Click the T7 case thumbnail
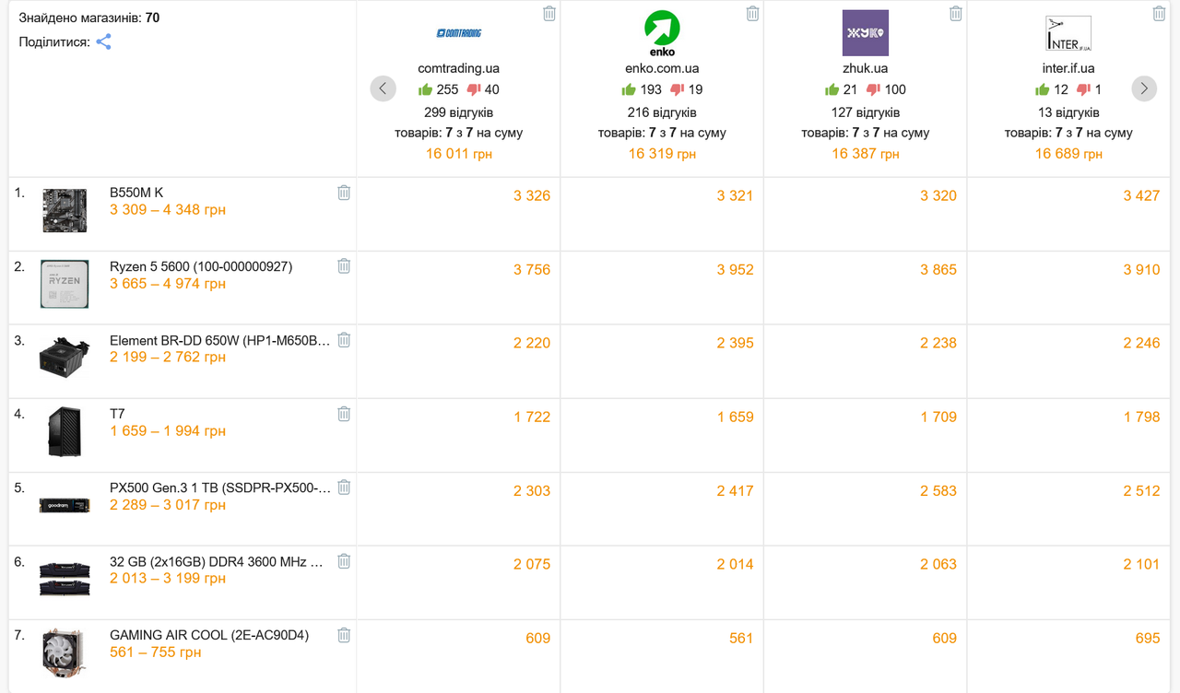This screenshot has width=1180, height=693. pos(65,432)
